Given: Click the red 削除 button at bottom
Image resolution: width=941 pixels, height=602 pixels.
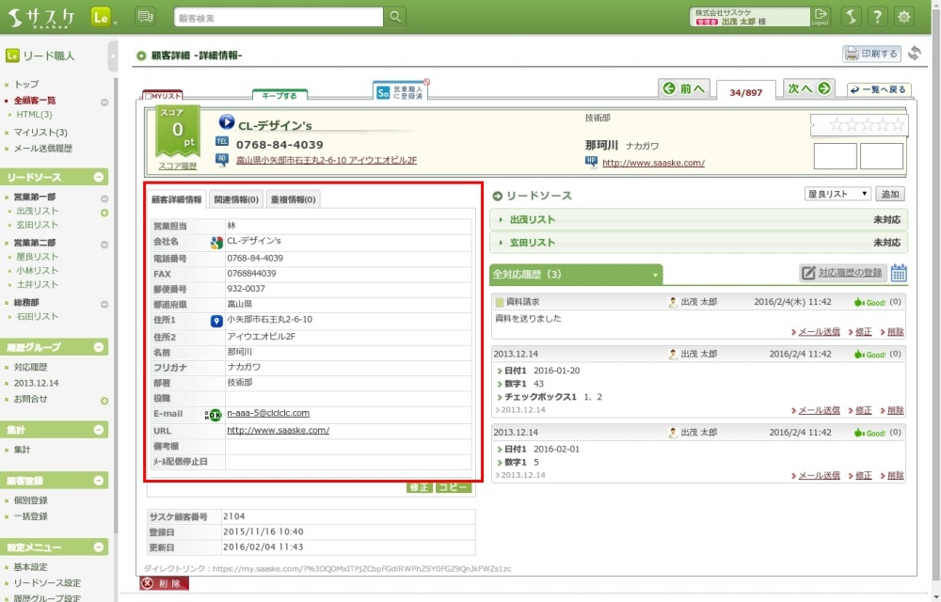Looking at the screenshot, I should pyautogui.click(x=165, y=583).
